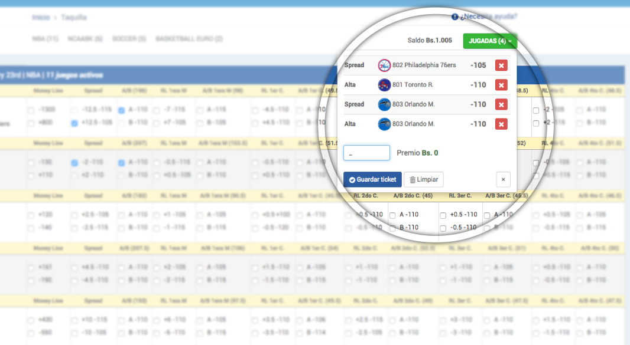Image resolution: width=630 pixels, height=345 pixels.
Task: Delete the Orlando M. Spread selection
Action: tap(501, 104)
